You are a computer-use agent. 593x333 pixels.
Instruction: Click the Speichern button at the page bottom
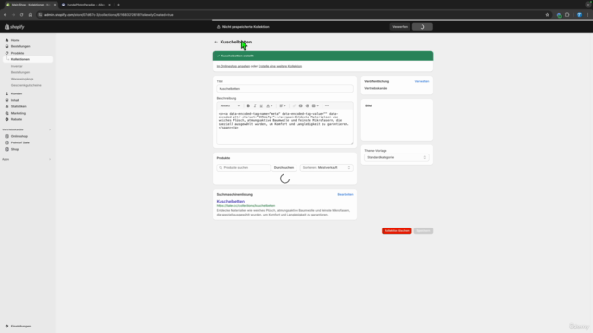(423, 230)
